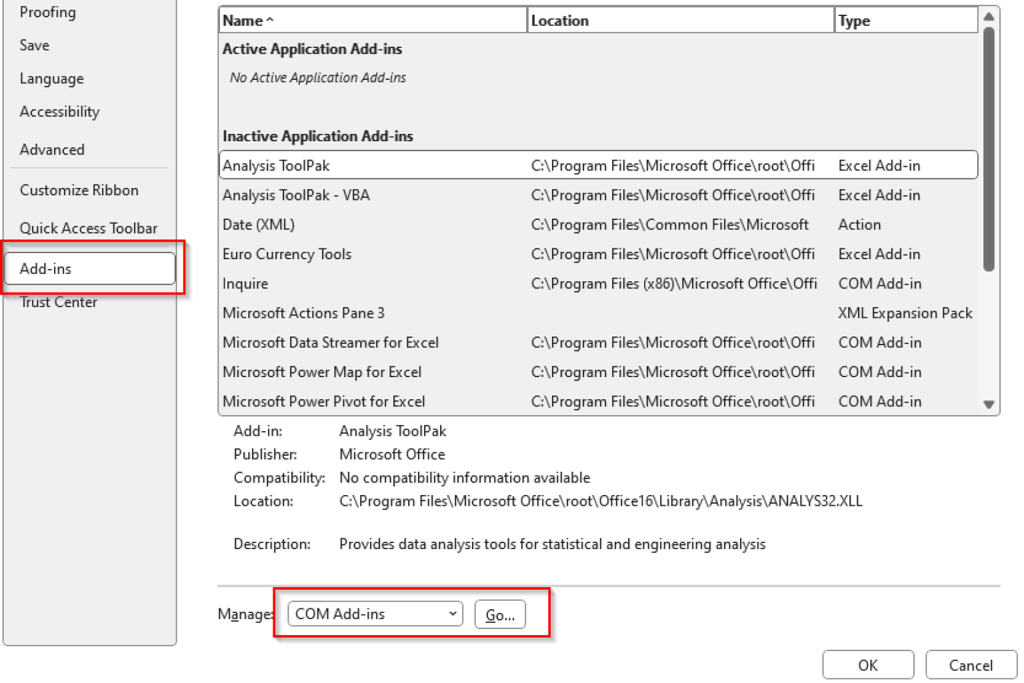Sort add-ins by the Name column header
Viewport: 1024px width, 683px height.
click(244, 20)
